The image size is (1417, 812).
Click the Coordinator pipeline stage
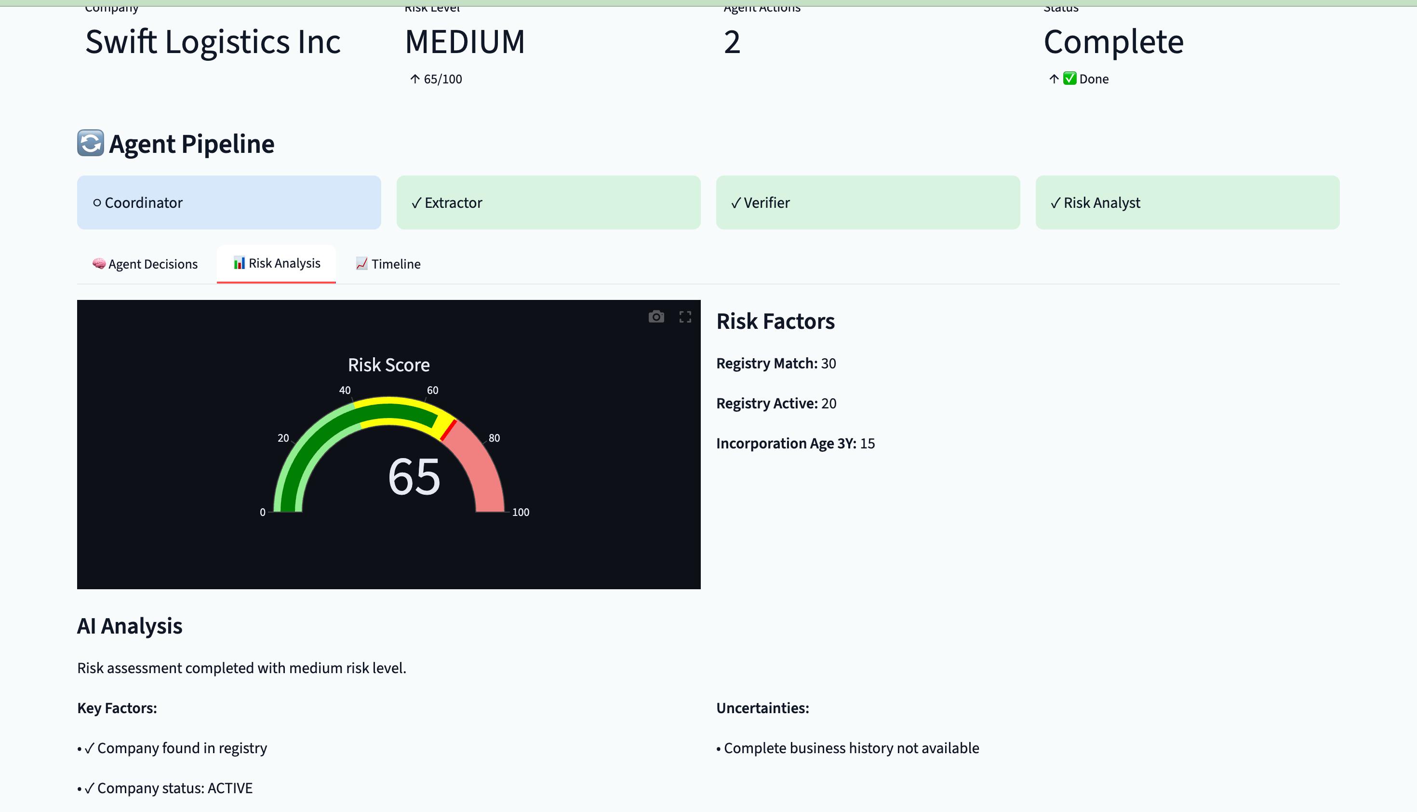pos(228,203)
